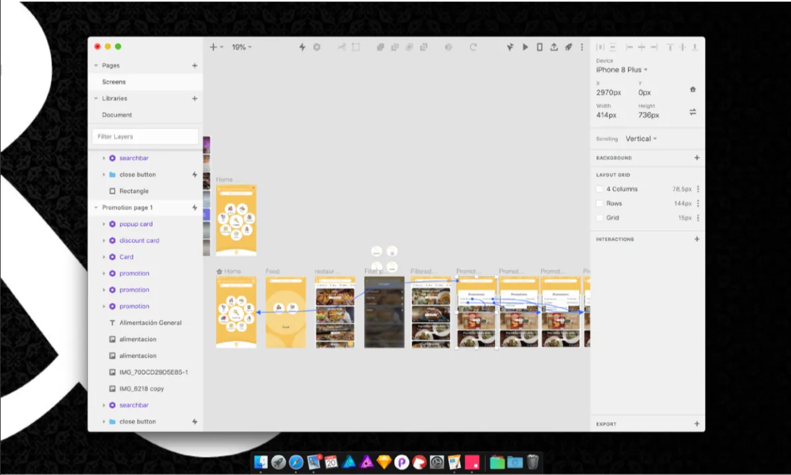Enable the 4 Columns layout grid checkbox
791x475 pixels.
[x=599, y=189]
